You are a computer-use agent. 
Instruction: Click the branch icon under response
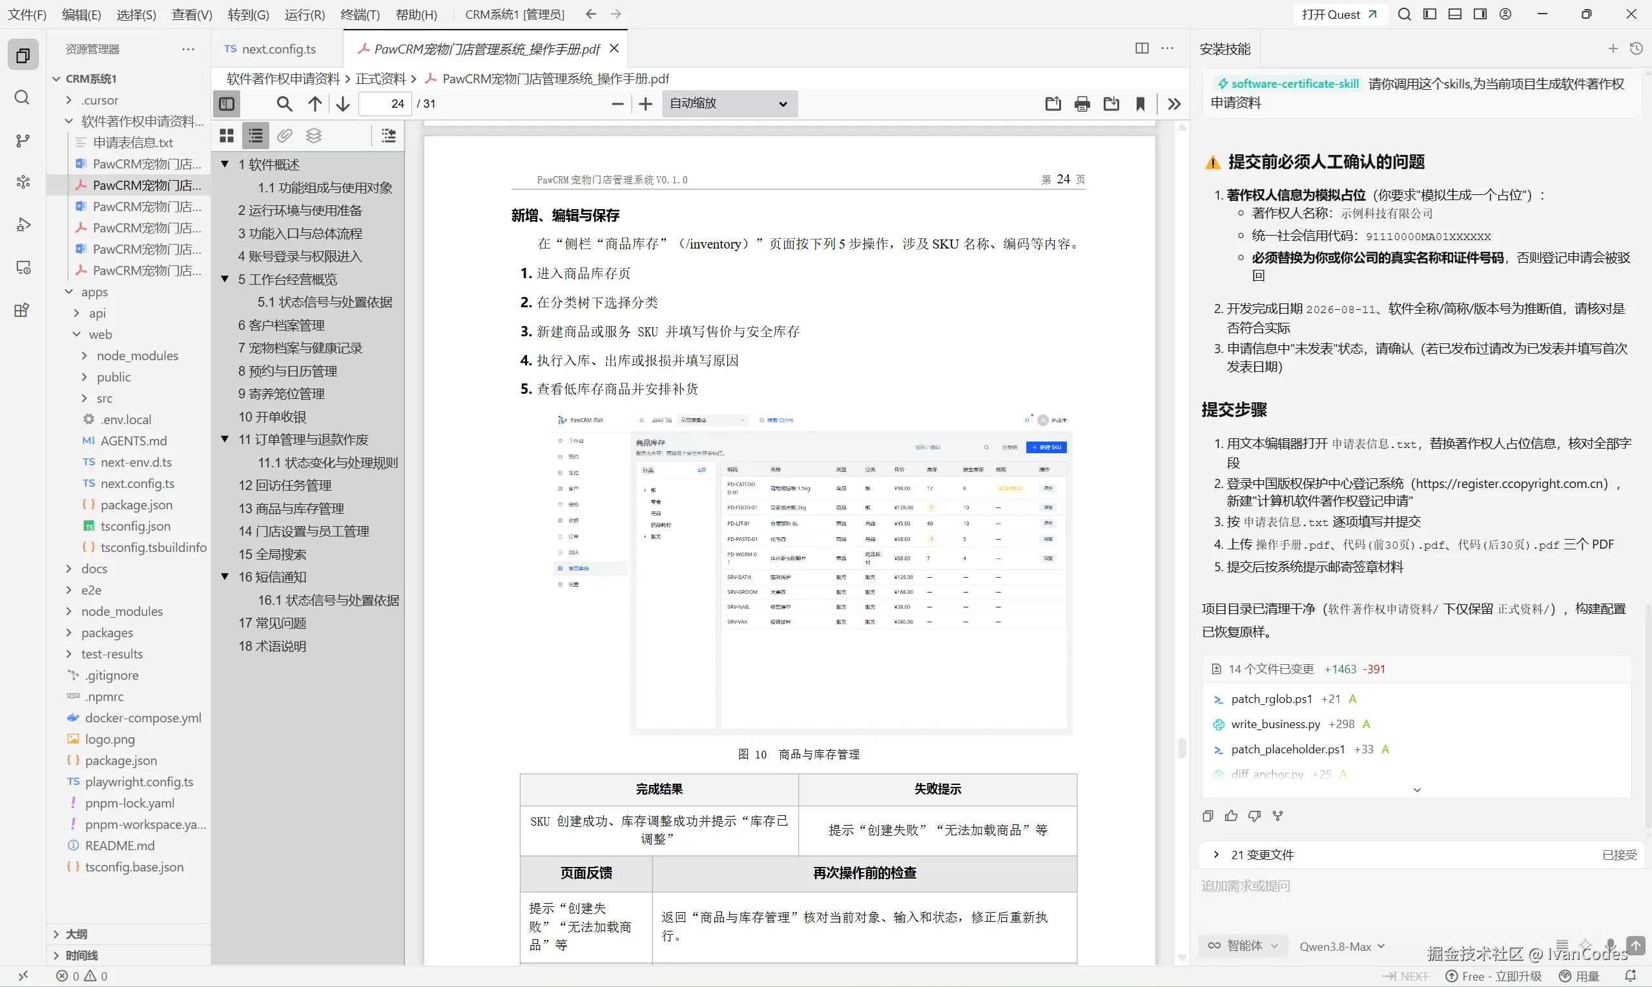click(1277, 816)
